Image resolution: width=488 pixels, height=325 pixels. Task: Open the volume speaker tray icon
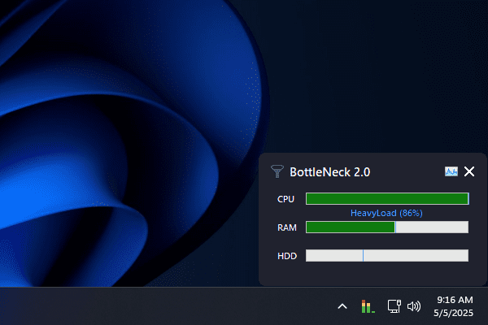[x=414, y=306]
